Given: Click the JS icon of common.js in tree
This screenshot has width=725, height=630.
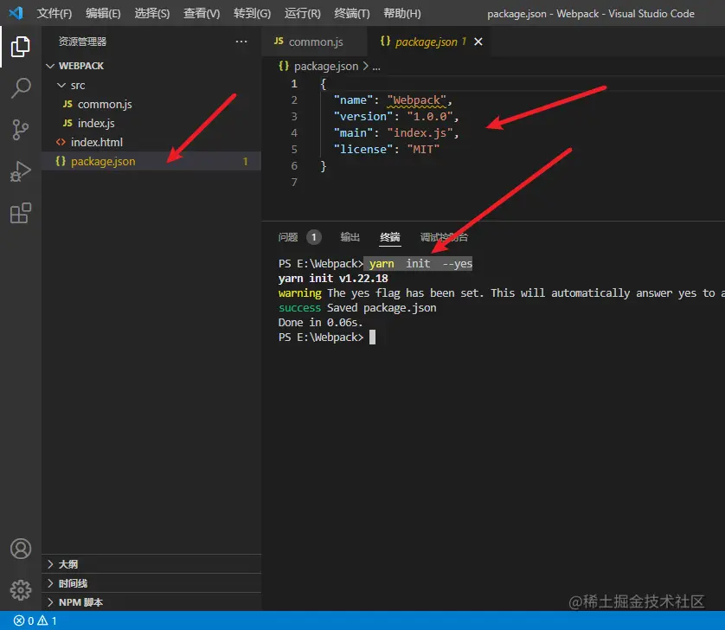Looking at the screenshot, I should 67,104.
